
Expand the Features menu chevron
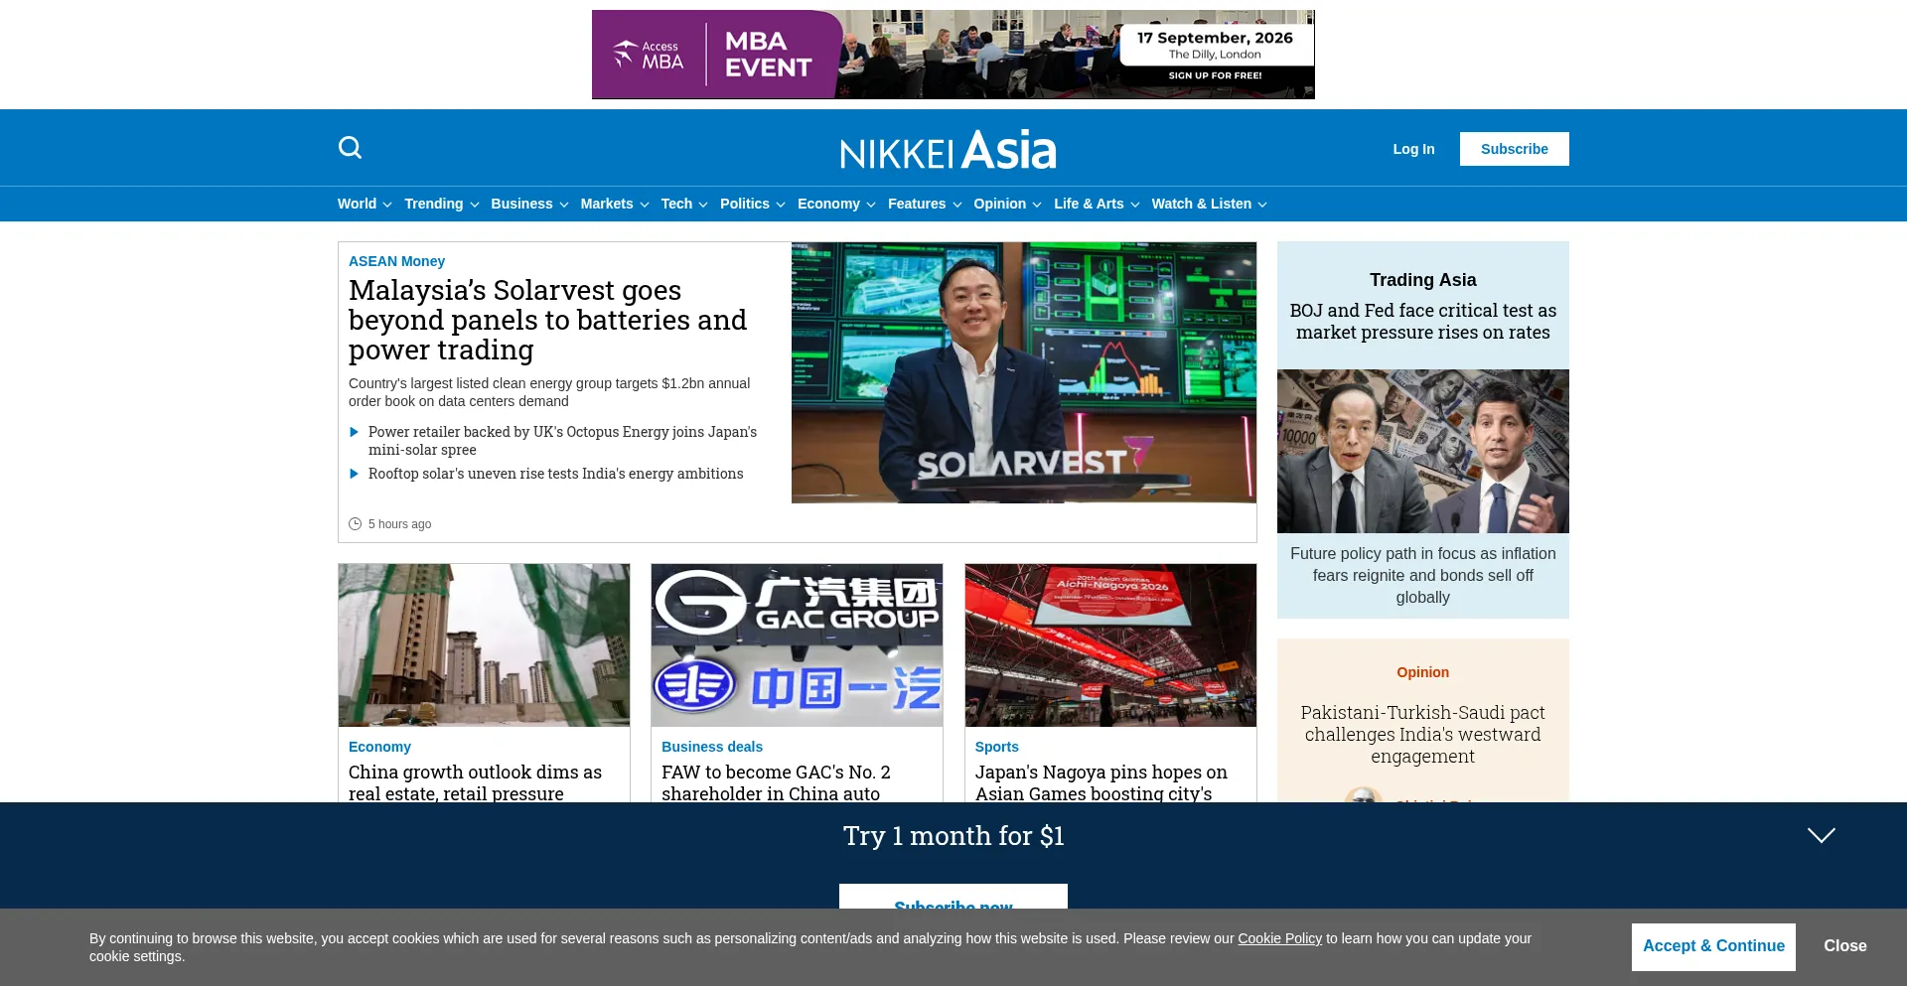point(957,205)
